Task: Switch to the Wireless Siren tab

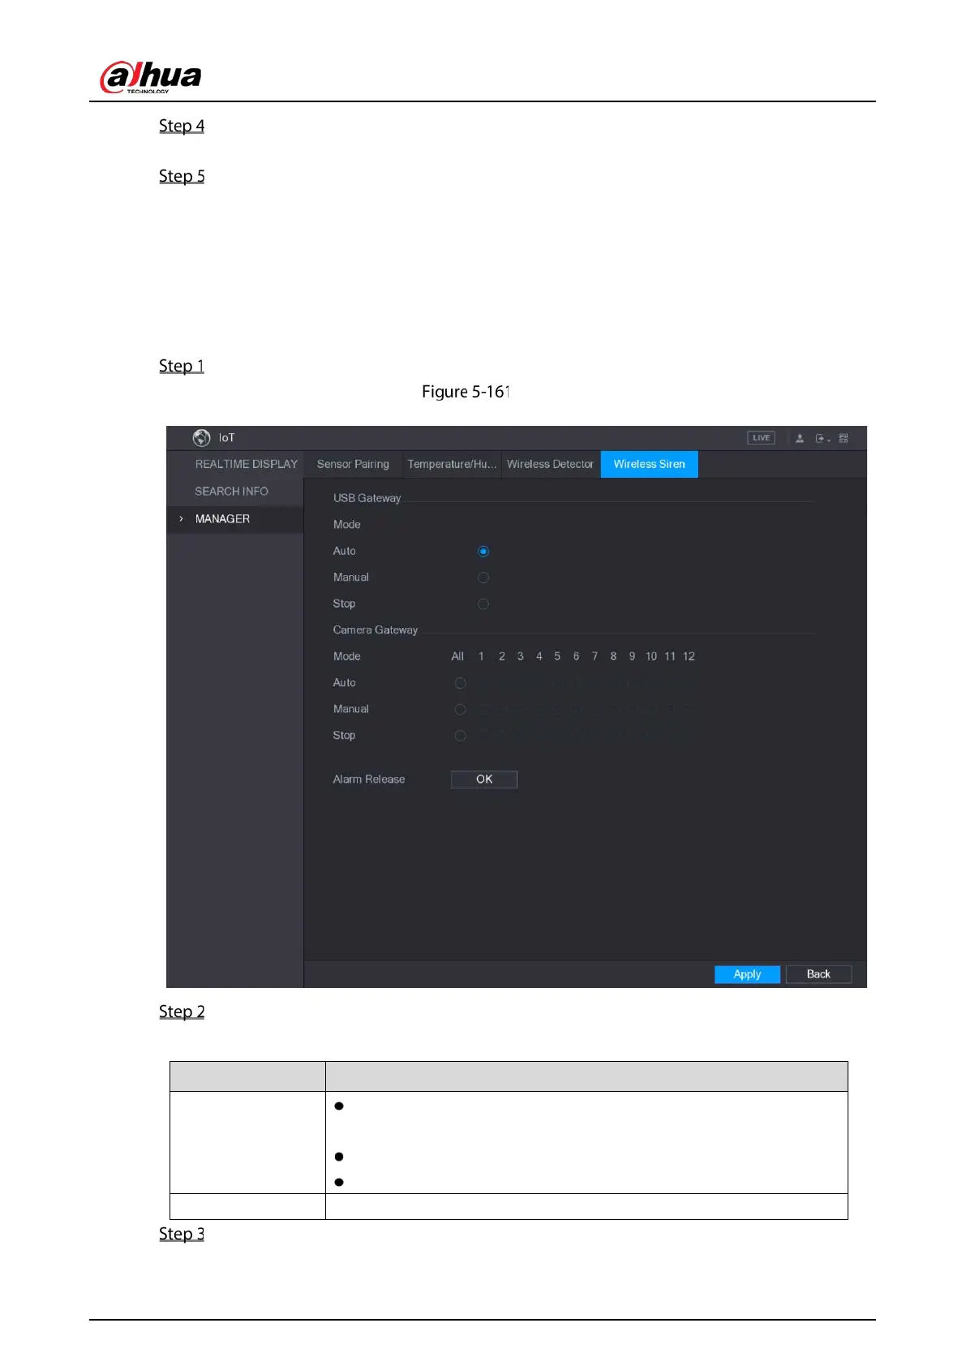Action: (649, 464)
